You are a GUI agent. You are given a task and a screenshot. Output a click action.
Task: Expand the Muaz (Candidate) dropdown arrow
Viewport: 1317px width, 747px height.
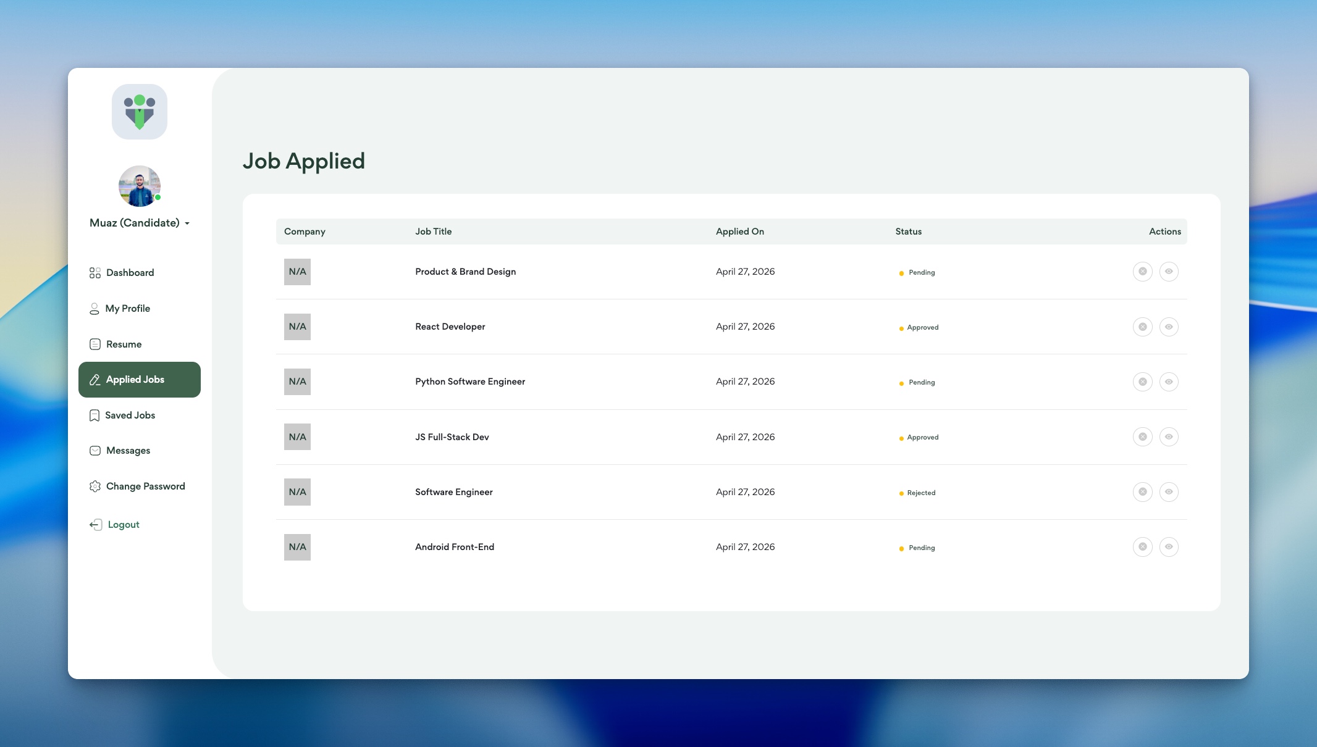pyautogui.click(x=187, y=223)
